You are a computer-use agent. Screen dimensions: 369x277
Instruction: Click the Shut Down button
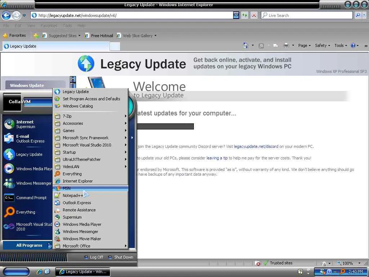120,257
